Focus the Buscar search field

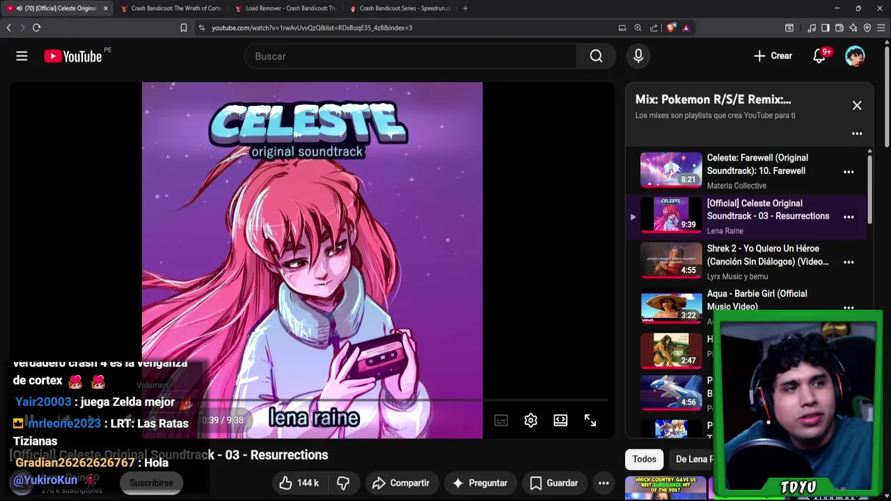coord(411,56)
